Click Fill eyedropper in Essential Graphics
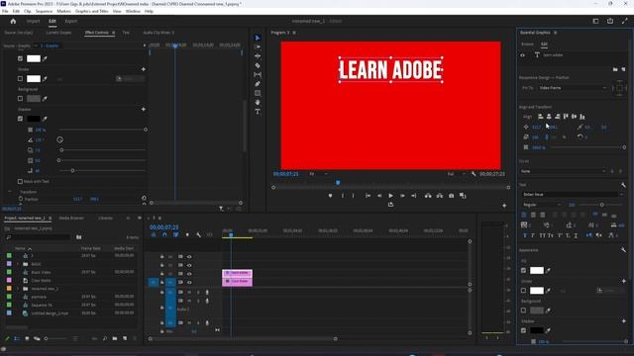The height and width of the screenshot is (356, 634). (548, 270)
